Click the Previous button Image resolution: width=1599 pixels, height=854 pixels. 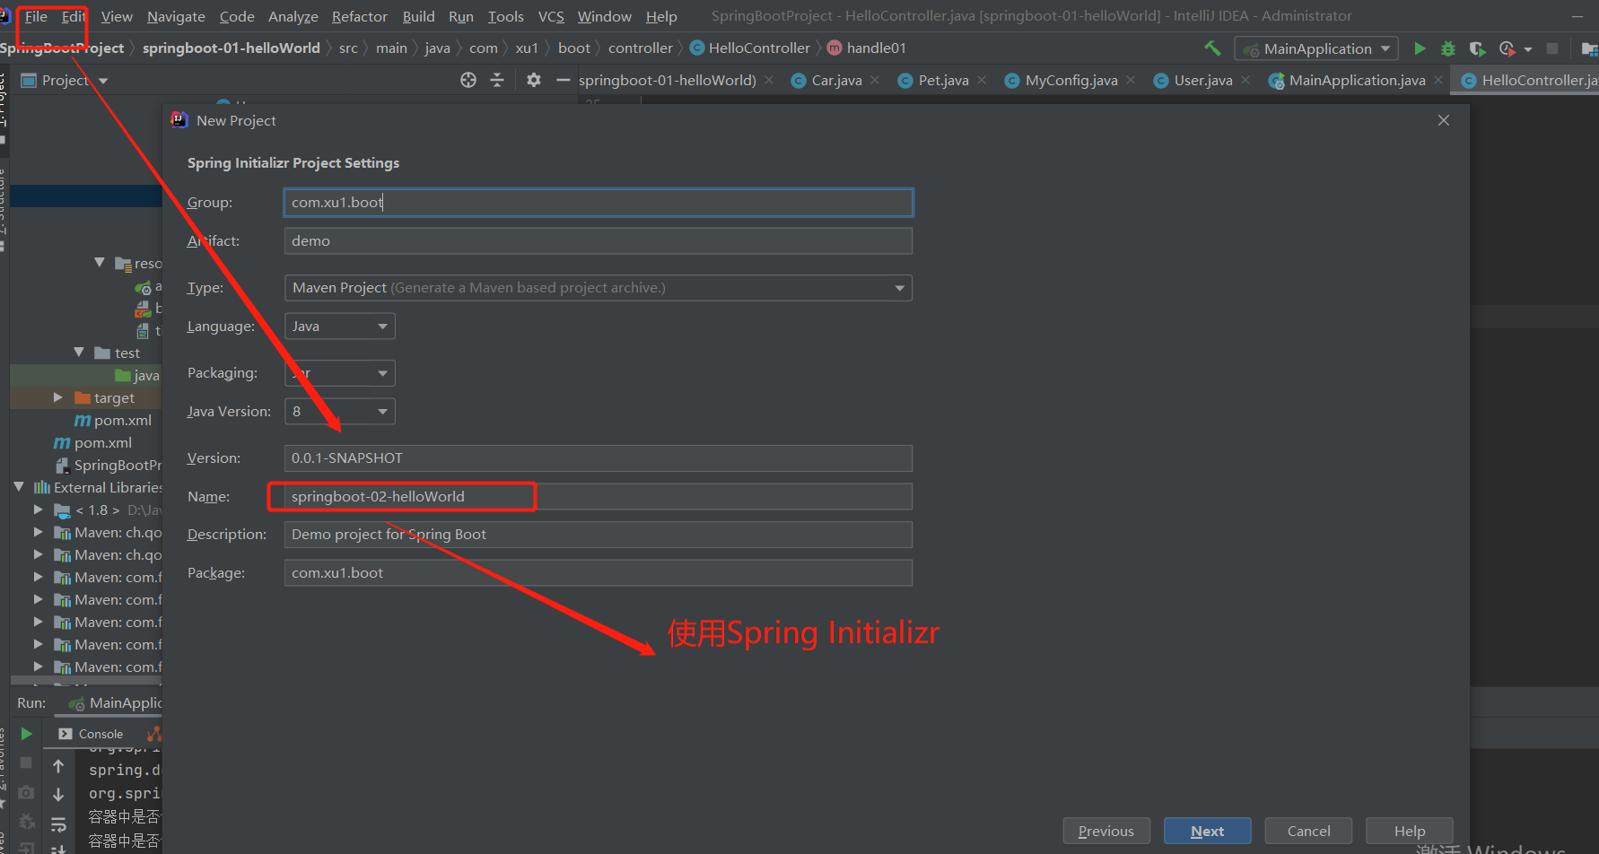1105,832
